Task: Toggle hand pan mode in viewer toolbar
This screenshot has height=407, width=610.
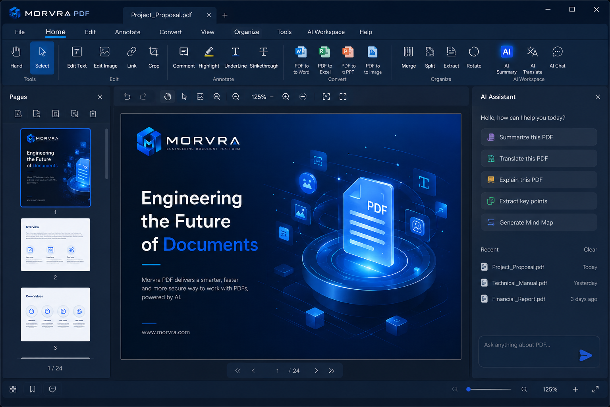Action: pos(168,97)
